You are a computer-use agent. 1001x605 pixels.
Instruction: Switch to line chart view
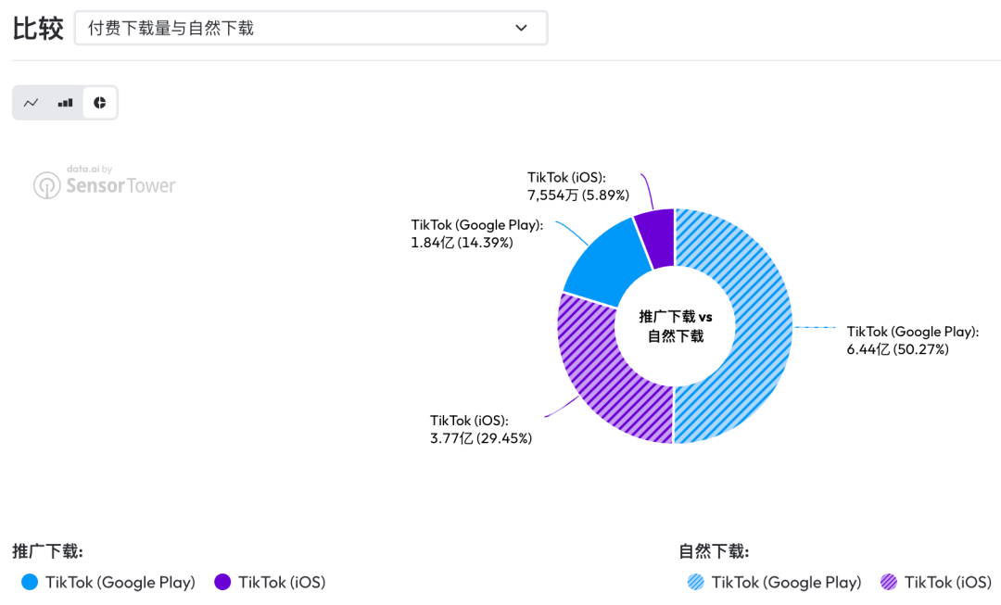(x=32, y=103)
